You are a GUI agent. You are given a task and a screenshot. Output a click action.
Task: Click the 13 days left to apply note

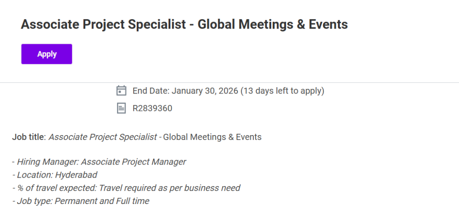[282, 91]
